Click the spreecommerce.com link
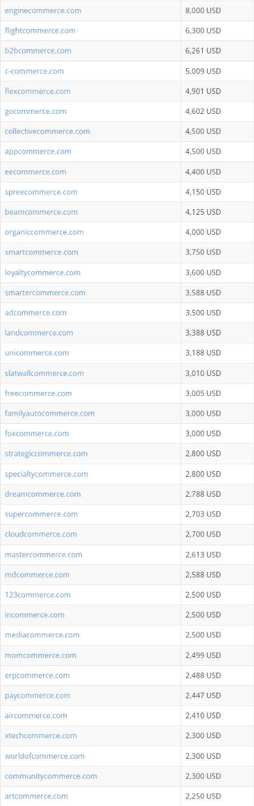 [x=41, y=192]
